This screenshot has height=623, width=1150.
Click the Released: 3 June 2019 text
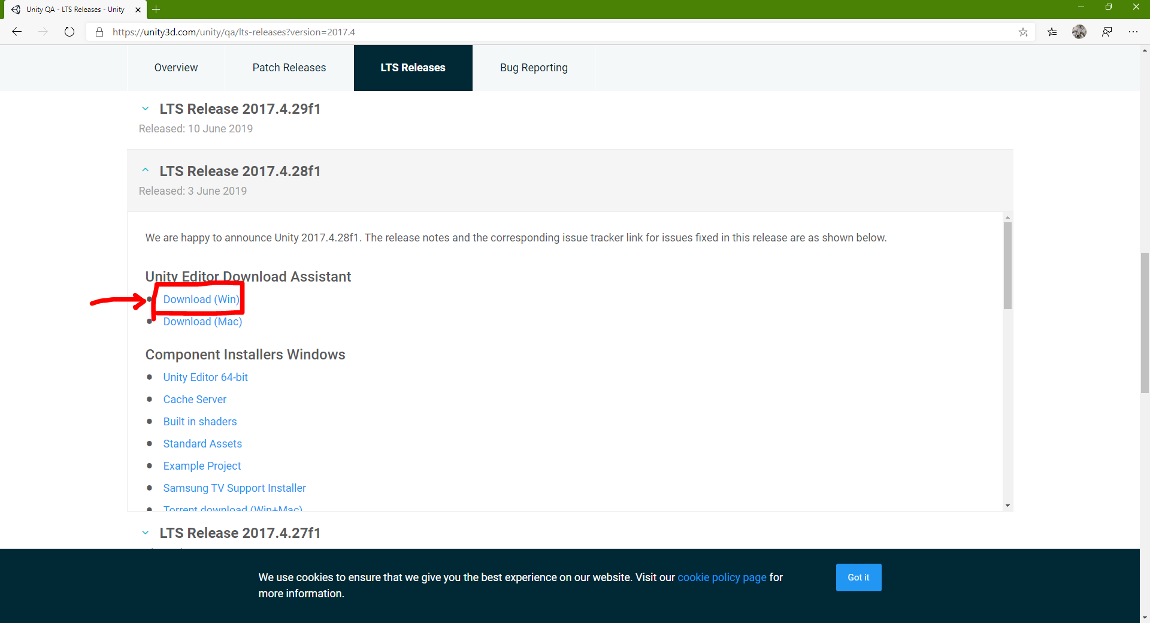coord(193,190)
